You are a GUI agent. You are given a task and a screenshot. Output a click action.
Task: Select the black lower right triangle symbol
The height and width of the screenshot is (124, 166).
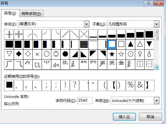click(x=75, y=54)
